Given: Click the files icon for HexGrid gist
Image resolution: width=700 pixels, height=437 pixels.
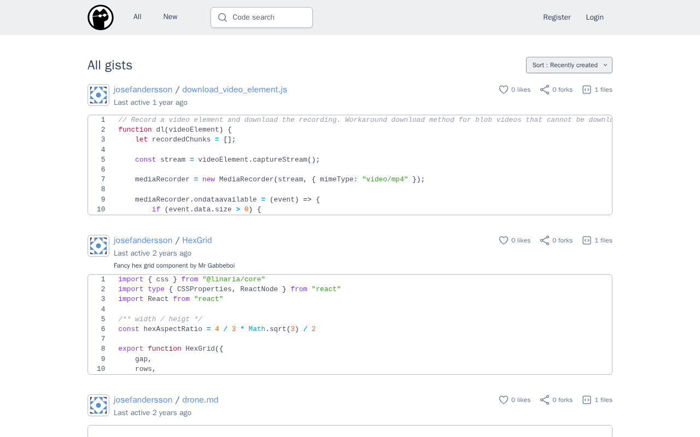Looking at the screenshot, I should pyautogui.click(x=587, y=240).
